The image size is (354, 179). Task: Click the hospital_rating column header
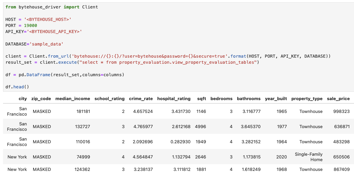pos(174,99)
